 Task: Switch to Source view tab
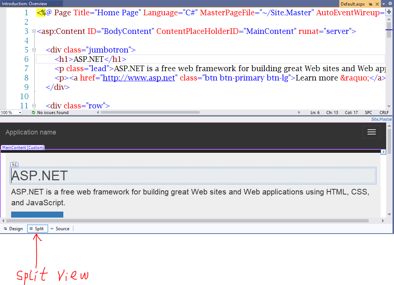[60, 229]
